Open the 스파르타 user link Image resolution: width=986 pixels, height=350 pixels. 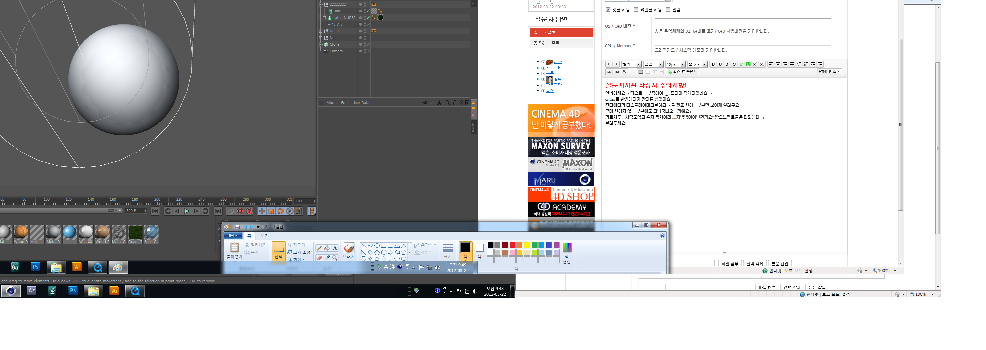pyautogui.click(x=554, y=68)
